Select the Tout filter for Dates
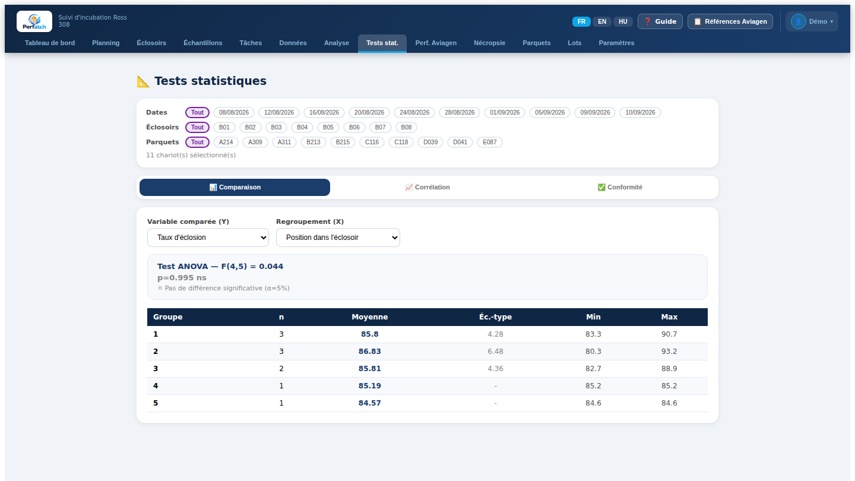 pos(197,112)
